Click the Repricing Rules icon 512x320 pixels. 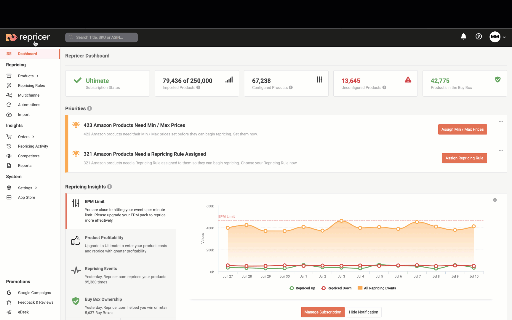(9, 86)
